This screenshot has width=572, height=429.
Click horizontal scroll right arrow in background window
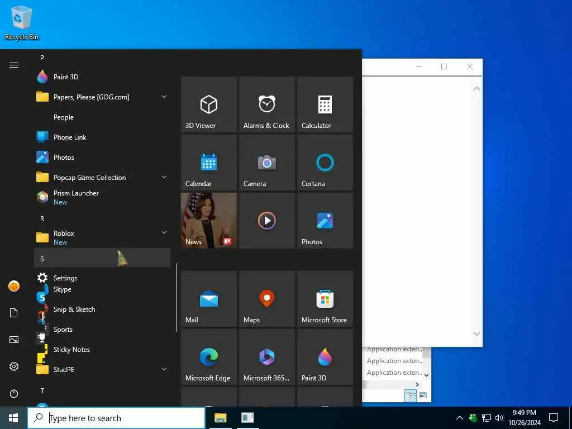(x=417, y=384)
